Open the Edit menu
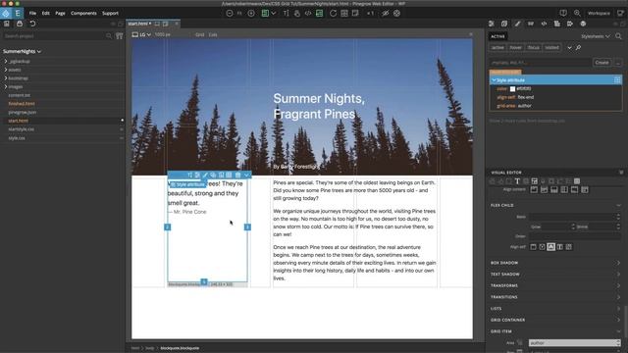Screen dimensions: 628x353 coord(46,13)
